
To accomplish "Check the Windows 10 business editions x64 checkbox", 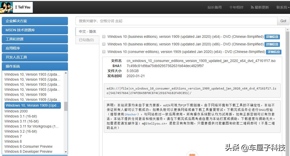I will [104, 37].
